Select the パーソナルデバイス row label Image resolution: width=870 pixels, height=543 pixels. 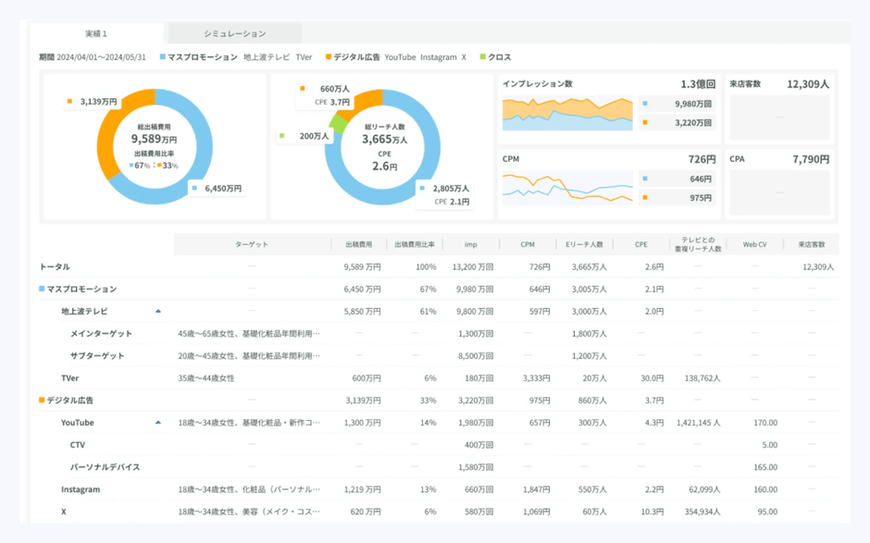point(105,467)
